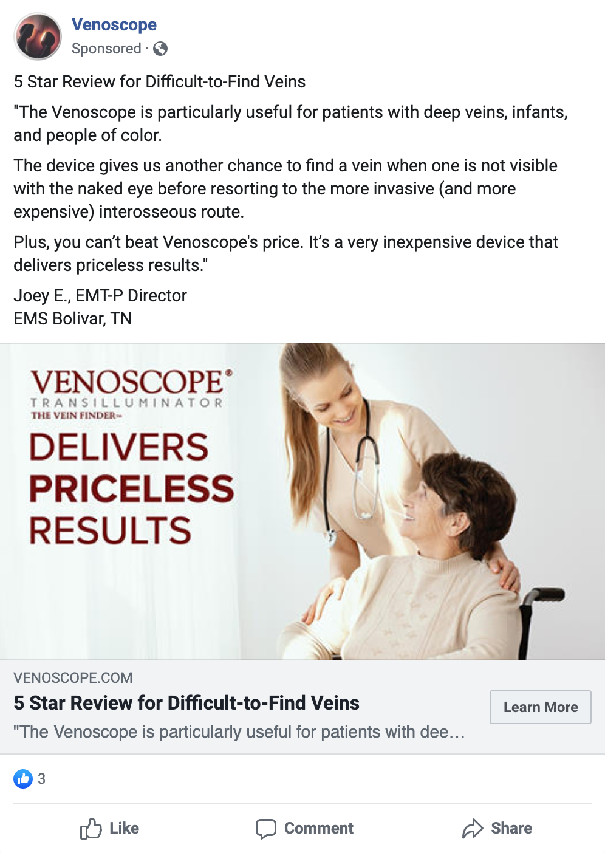View the 3 reactions count
605x853 pixels.
(41, 778)
